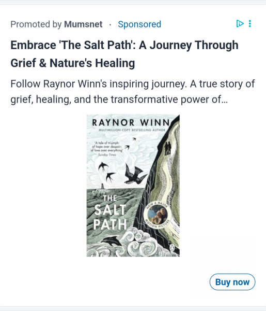The height and width of the screenshot is (311, 266).
Task: Click the Mumsnet advertiser name
Action: 83,24
